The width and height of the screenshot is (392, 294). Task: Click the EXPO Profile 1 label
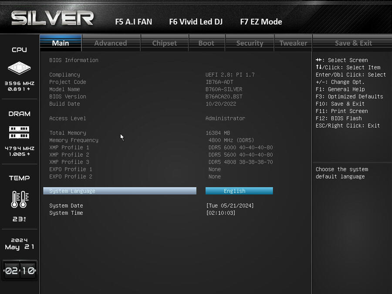click(71, 169)
